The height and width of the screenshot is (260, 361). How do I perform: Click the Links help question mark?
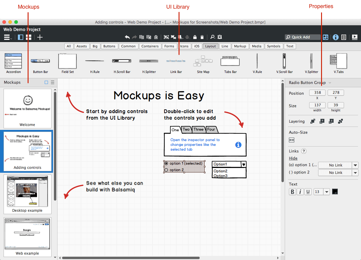pos(304,151)
